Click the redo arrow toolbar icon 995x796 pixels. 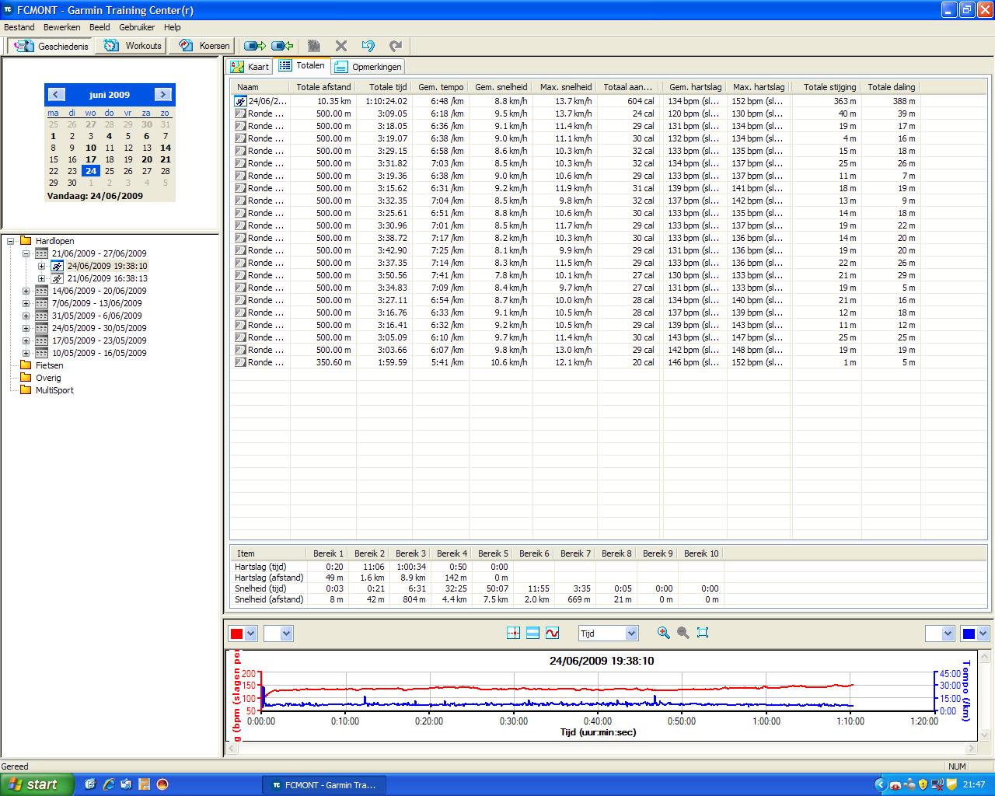tap(396, 46)
